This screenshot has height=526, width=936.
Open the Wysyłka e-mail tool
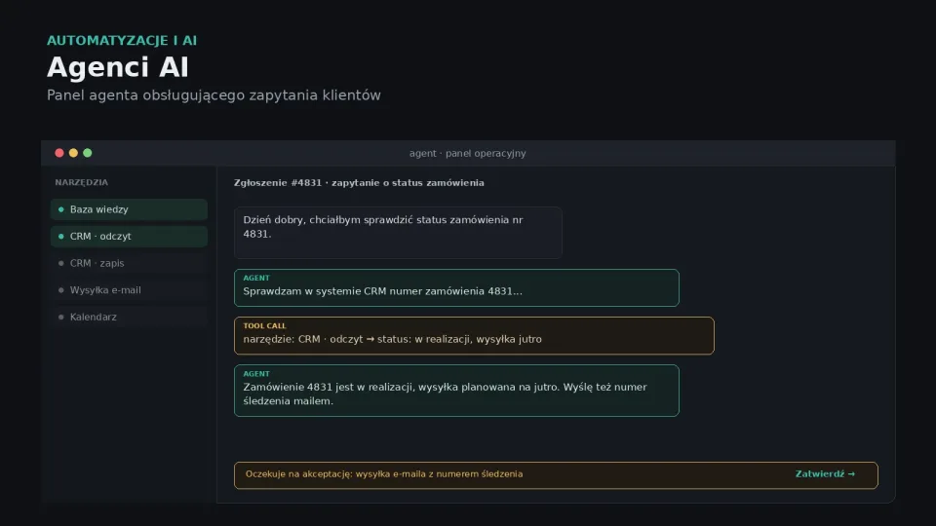(x=129, y=290)
